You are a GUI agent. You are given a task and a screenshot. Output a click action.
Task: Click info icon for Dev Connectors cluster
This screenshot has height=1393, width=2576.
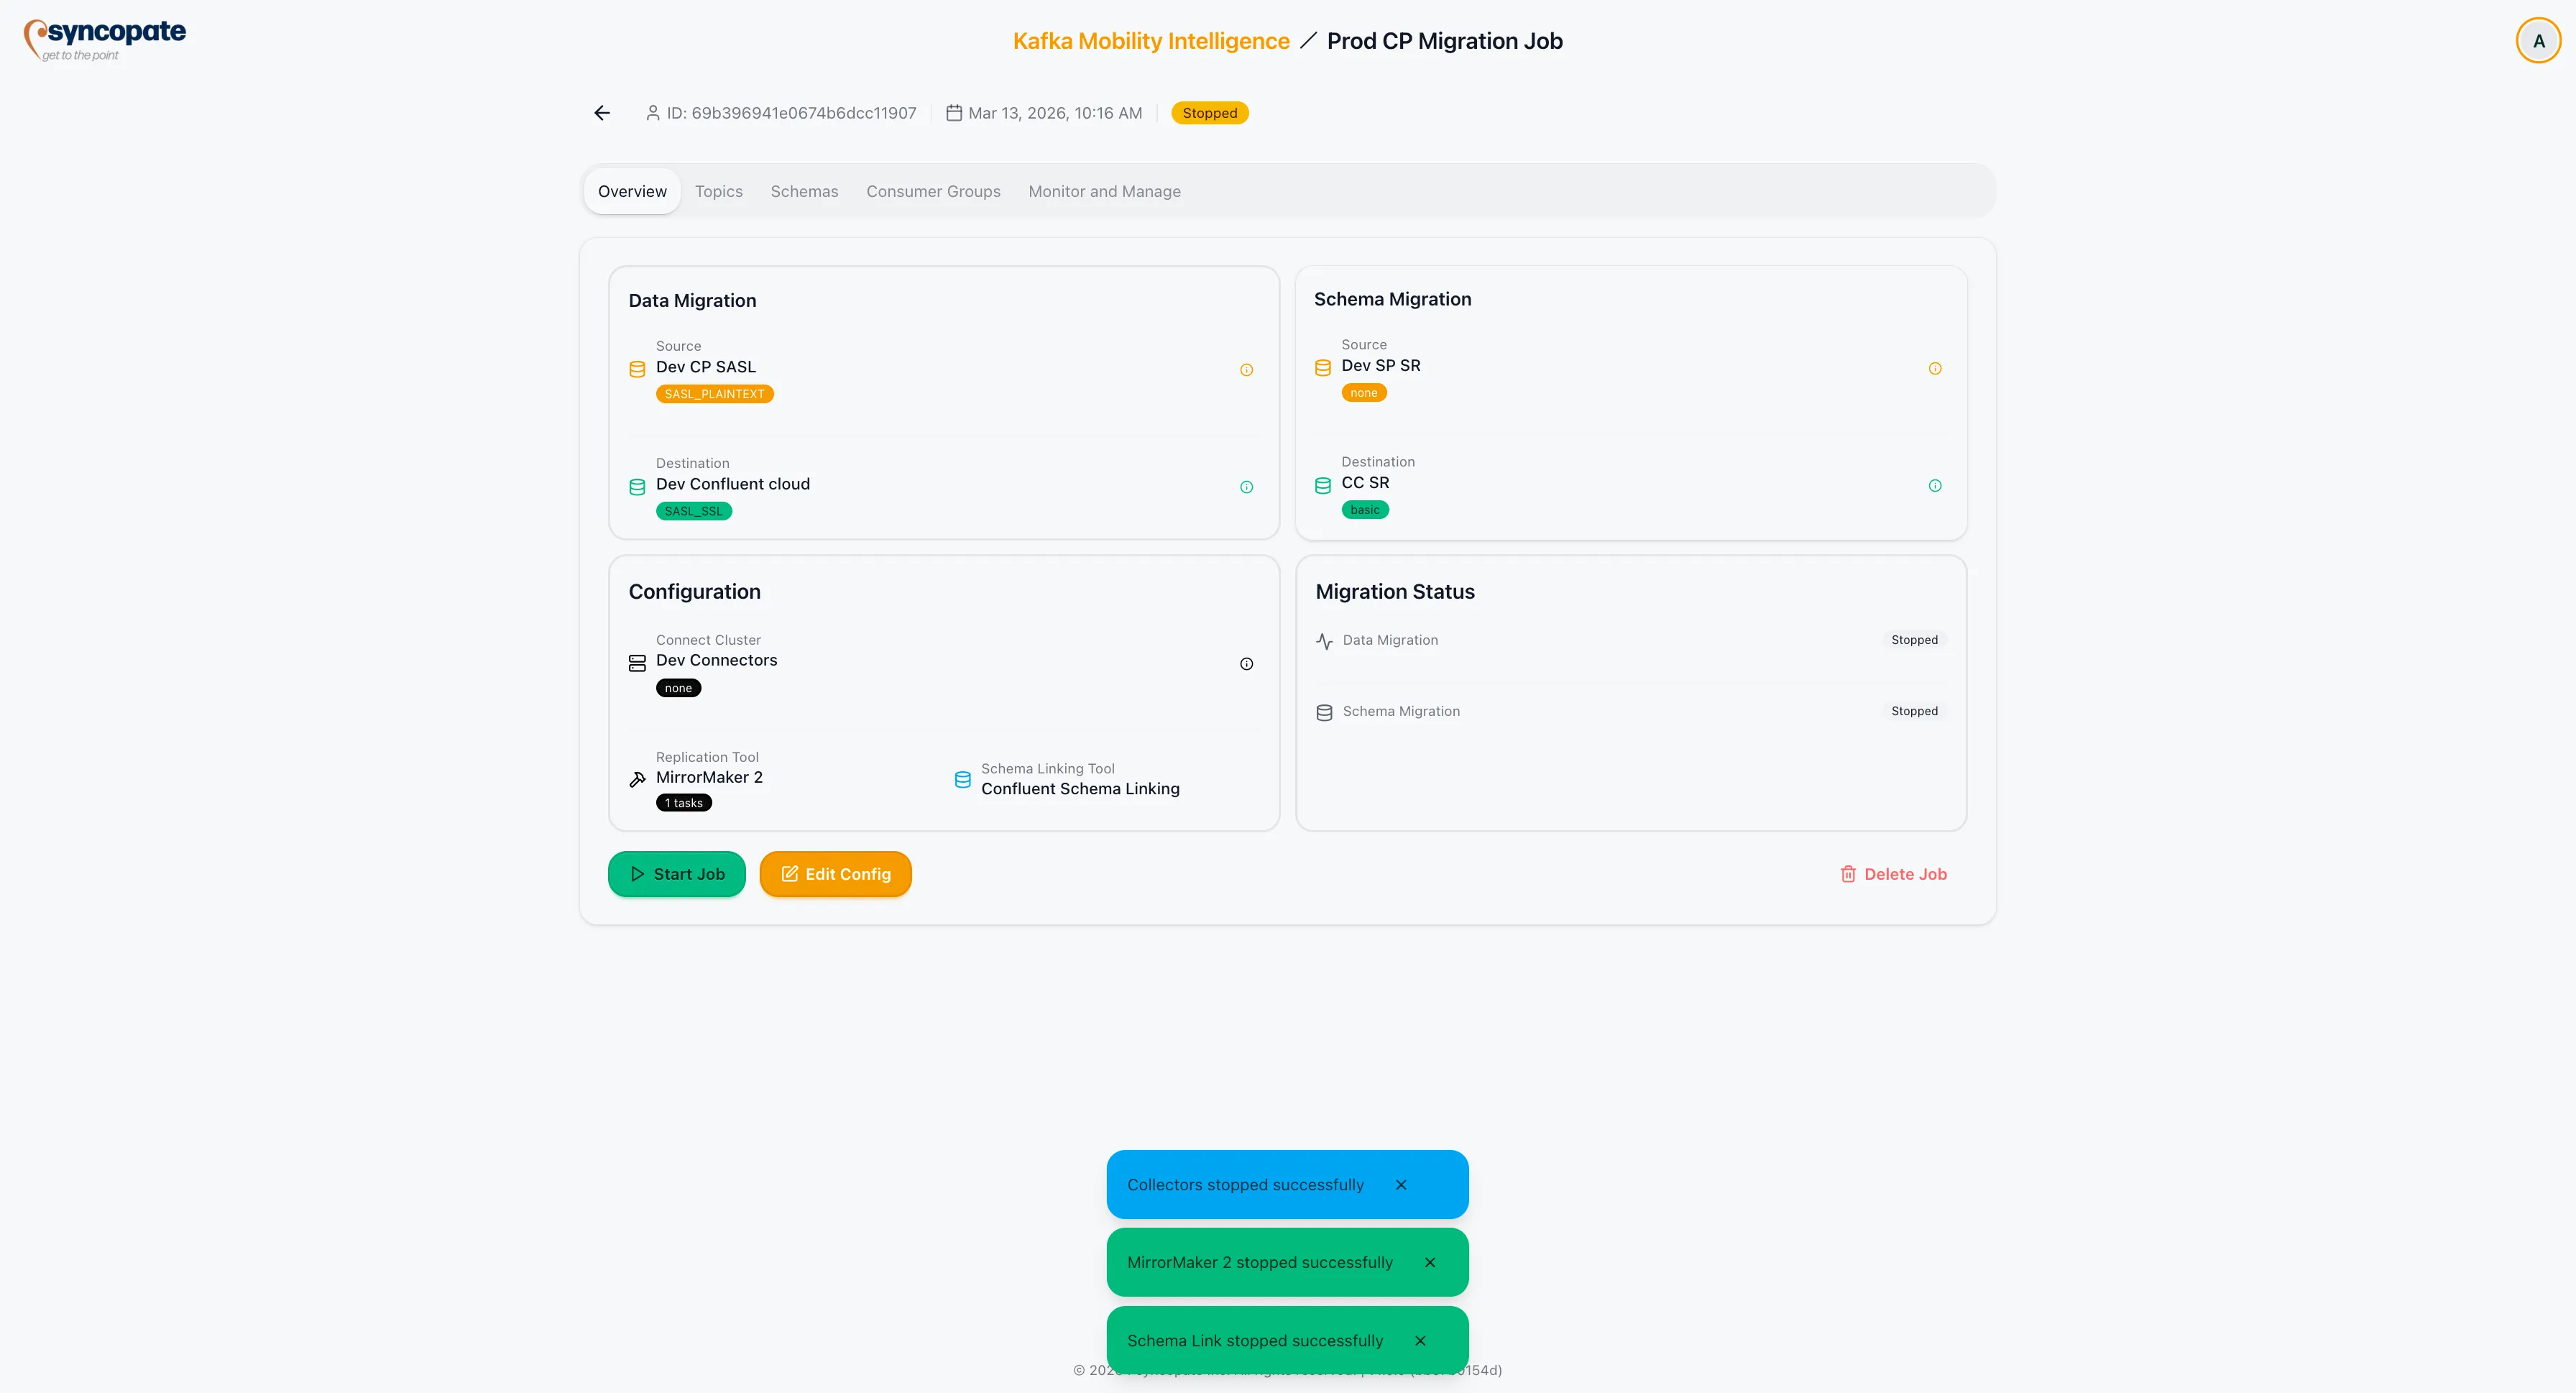pos(1246,664)
